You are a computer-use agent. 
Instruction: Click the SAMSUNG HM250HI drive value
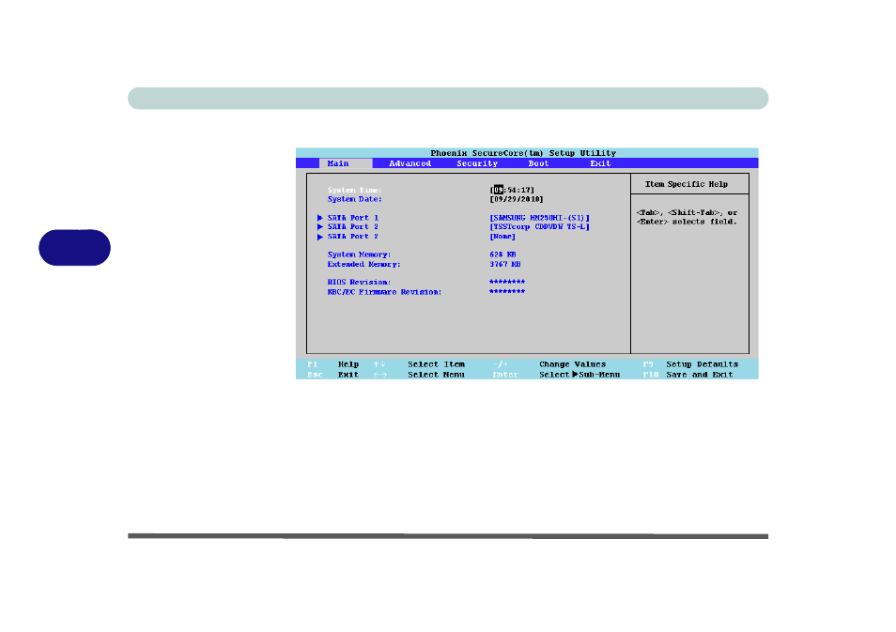click(539, 218)
